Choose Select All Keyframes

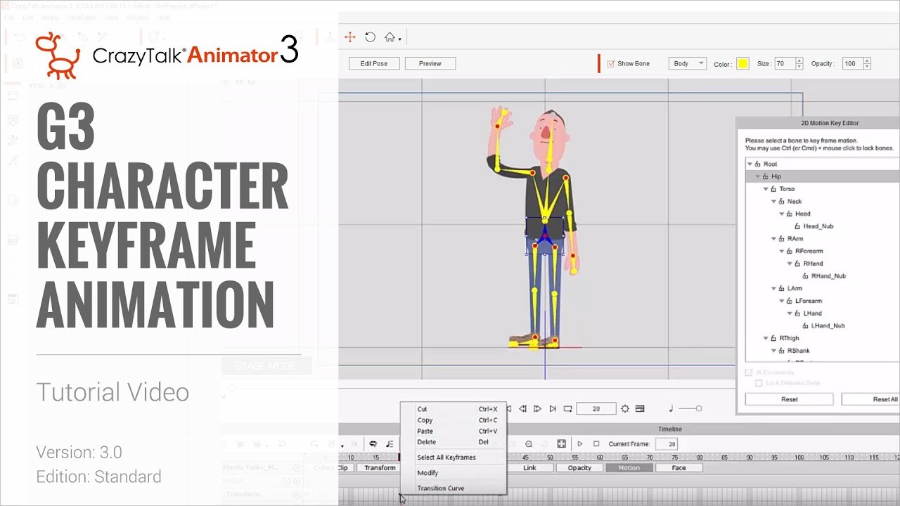coord(453,458)
